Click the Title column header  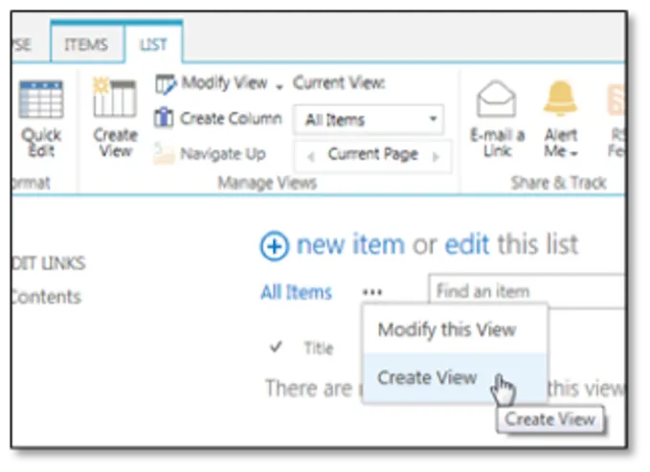(x=319, y=348)
